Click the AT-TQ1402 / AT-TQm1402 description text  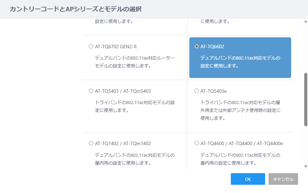135,159
